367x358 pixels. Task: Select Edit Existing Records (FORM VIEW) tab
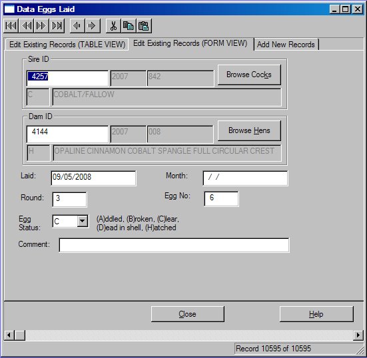click(190, 43)
